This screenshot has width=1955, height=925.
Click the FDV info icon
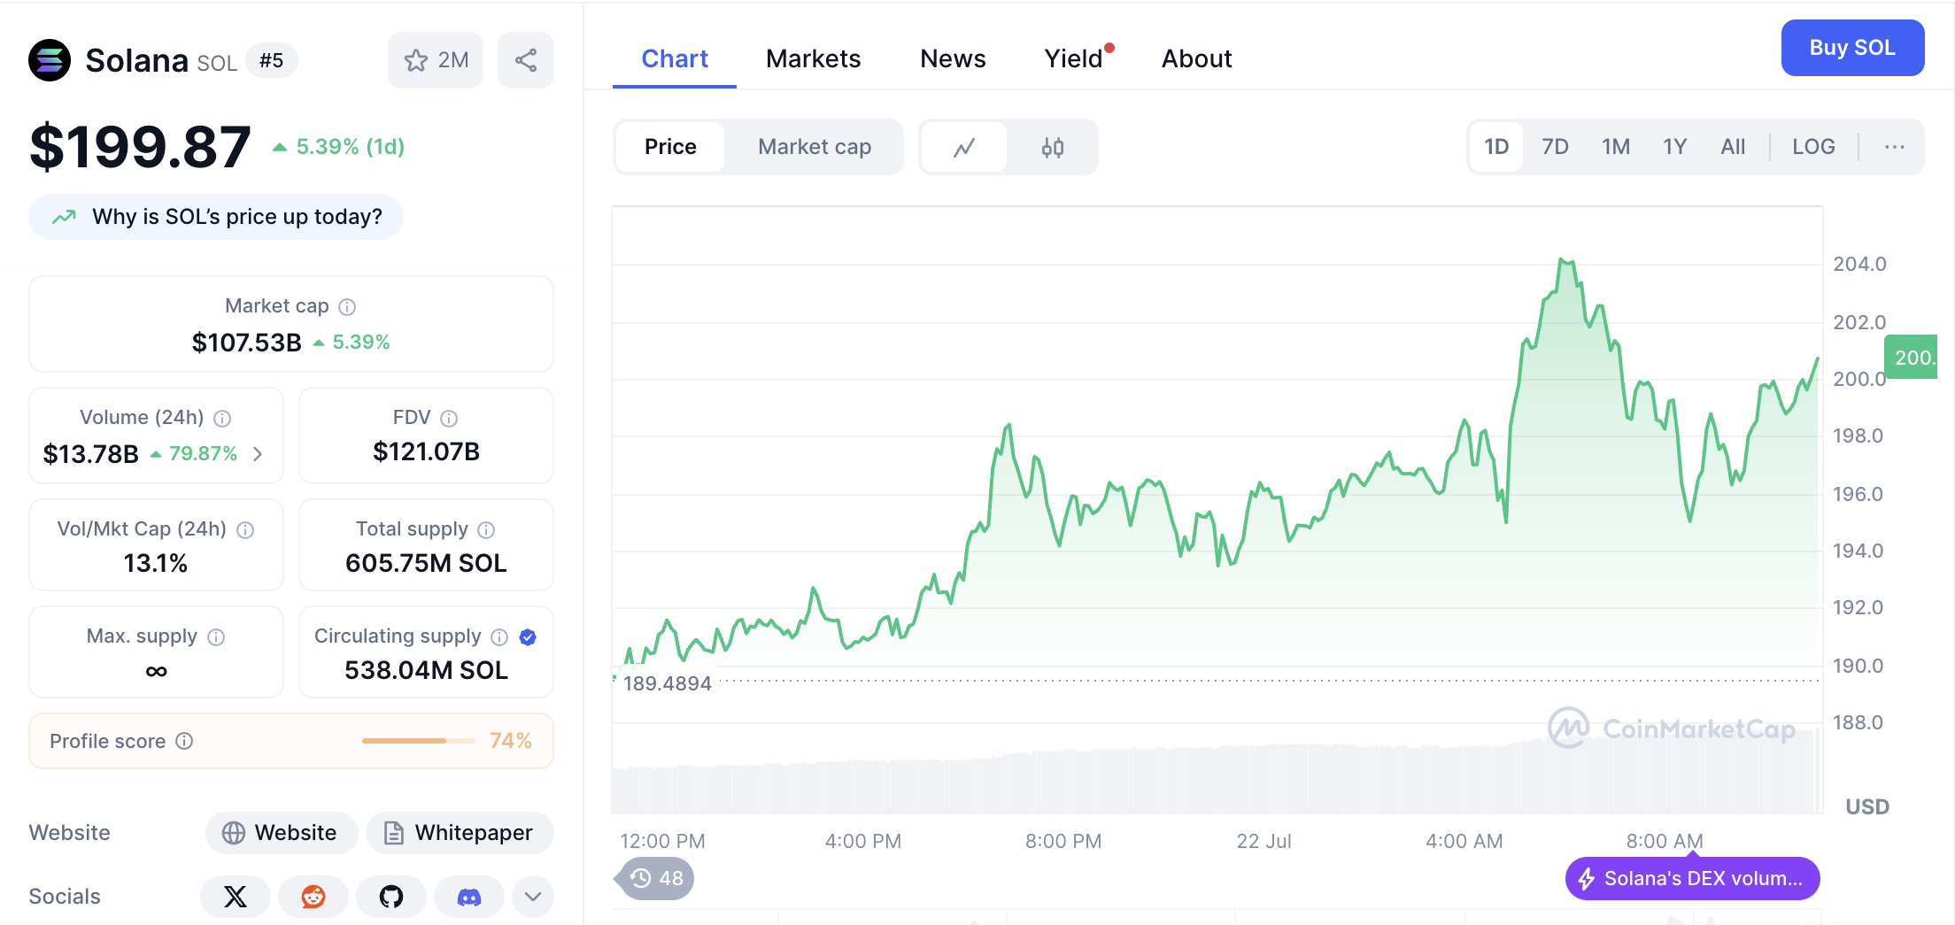pos(449,419)
